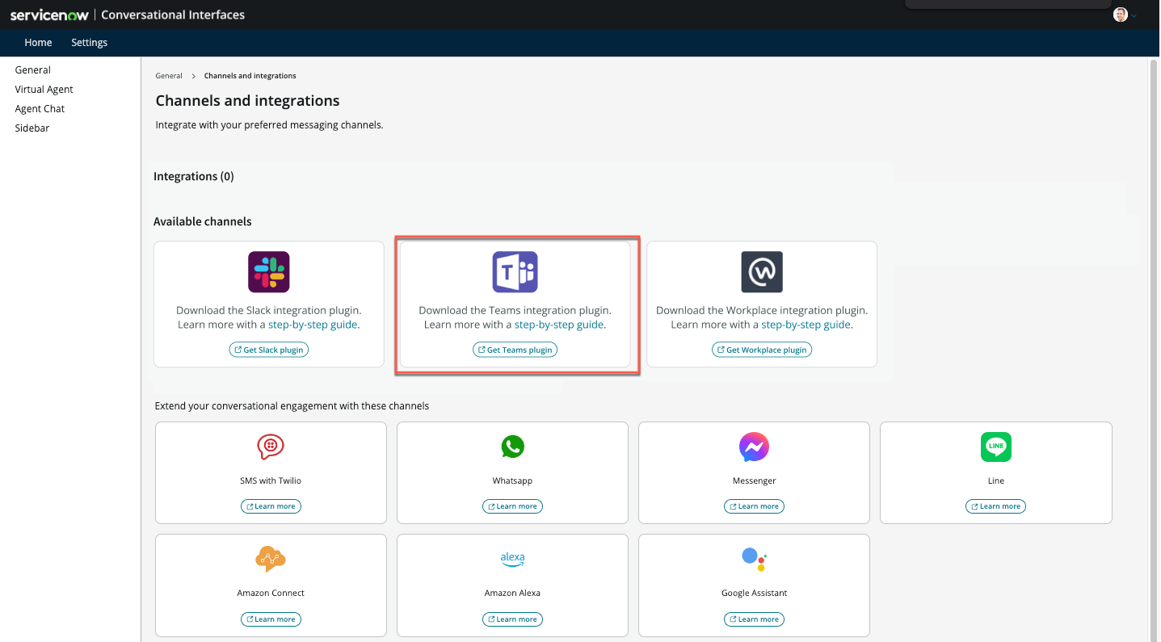This screenshot has height=642, width=1161.
Task: Click the Channels and integrations breadcrumb
Action: [250, 76]
